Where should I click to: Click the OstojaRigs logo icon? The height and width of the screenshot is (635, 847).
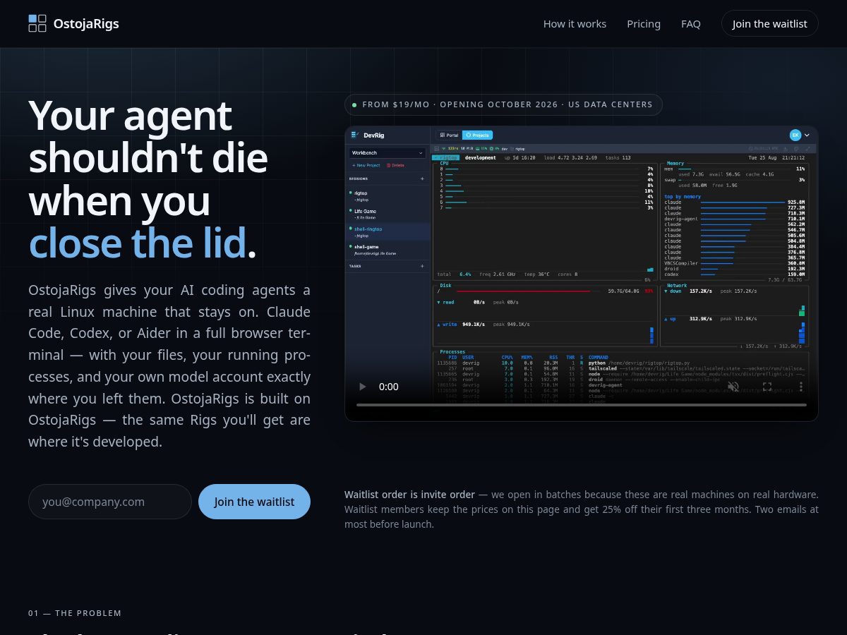37,23
